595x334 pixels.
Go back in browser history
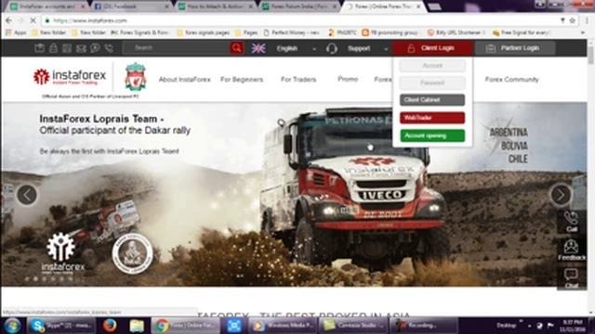(9, 20)
